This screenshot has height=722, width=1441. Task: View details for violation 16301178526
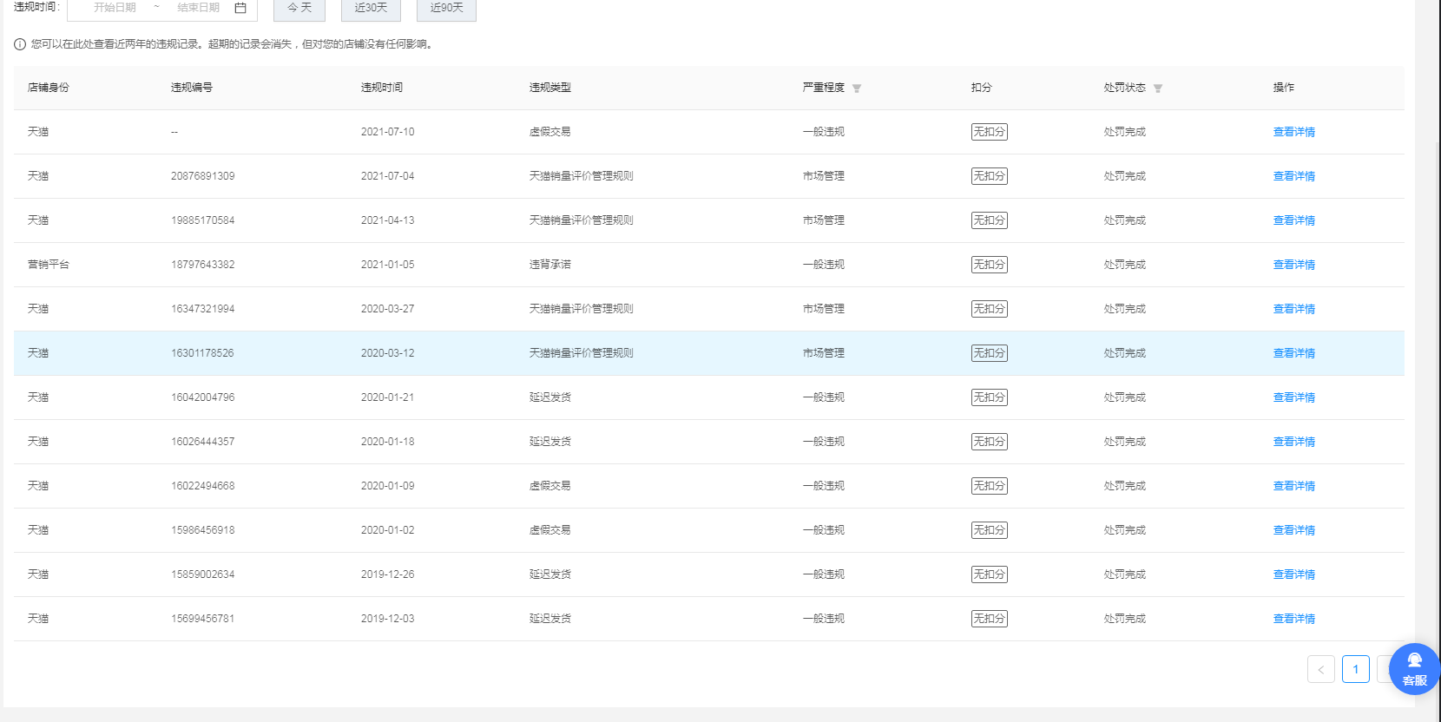[x=1293, y=353]
